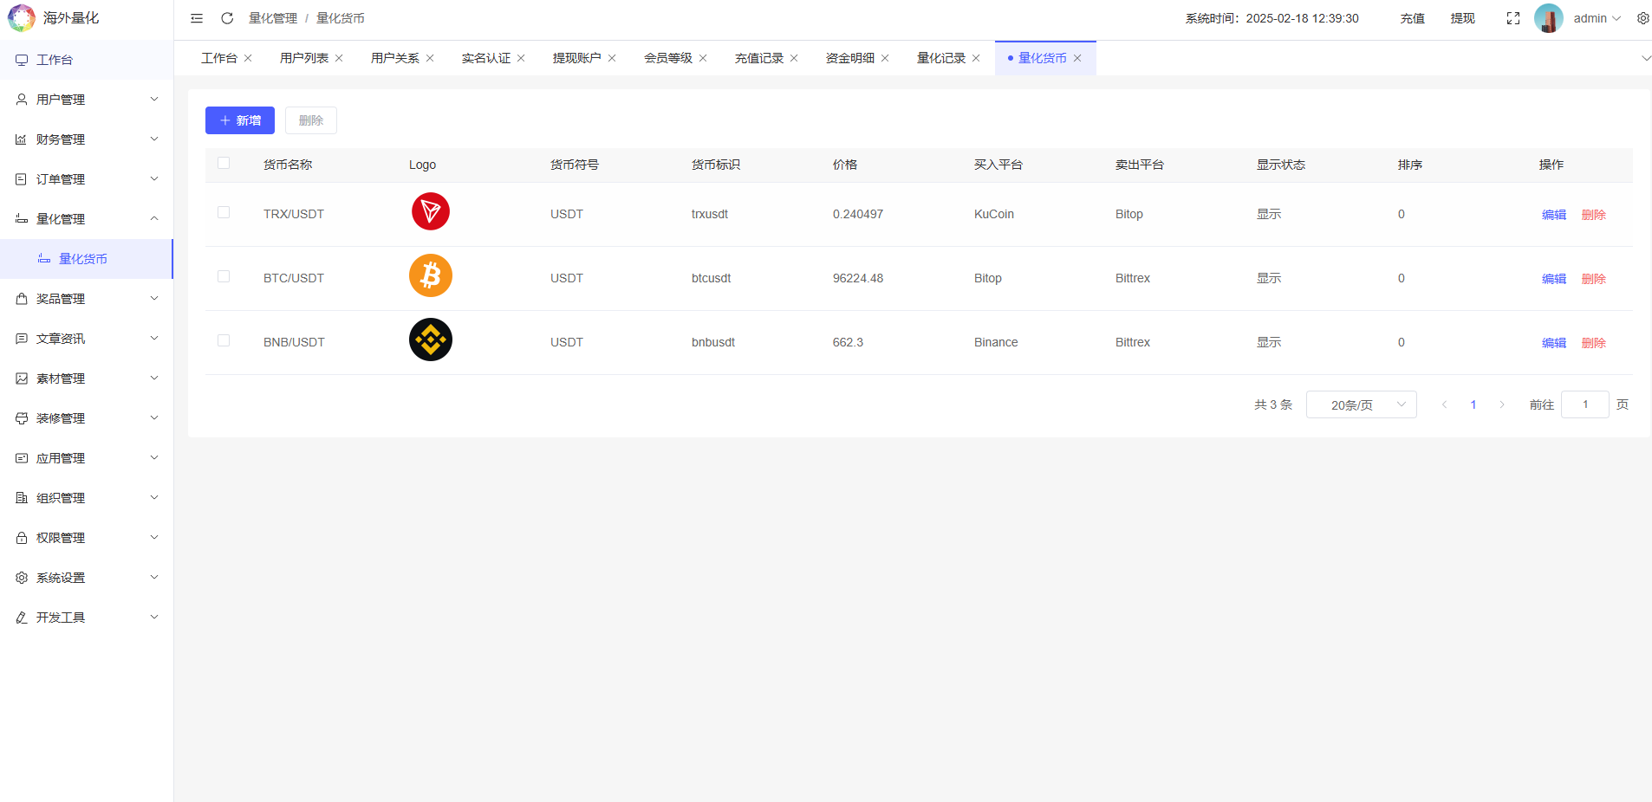
Task: Check the checkbox for BNB/USDT row
Action: click(x=224, y=340)
